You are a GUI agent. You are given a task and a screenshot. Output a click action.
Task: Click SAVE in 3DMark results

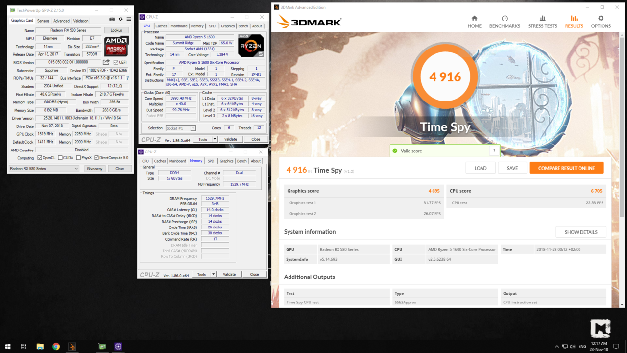pos(512,168)
